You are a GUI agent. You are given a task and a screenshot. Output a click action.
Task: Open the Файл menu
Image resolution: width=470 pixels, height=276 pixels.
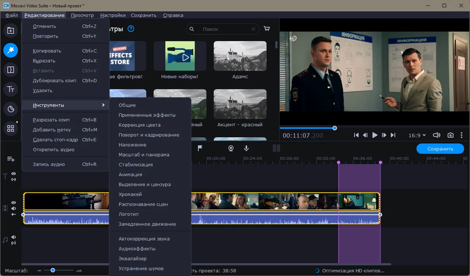pos(12,15)
